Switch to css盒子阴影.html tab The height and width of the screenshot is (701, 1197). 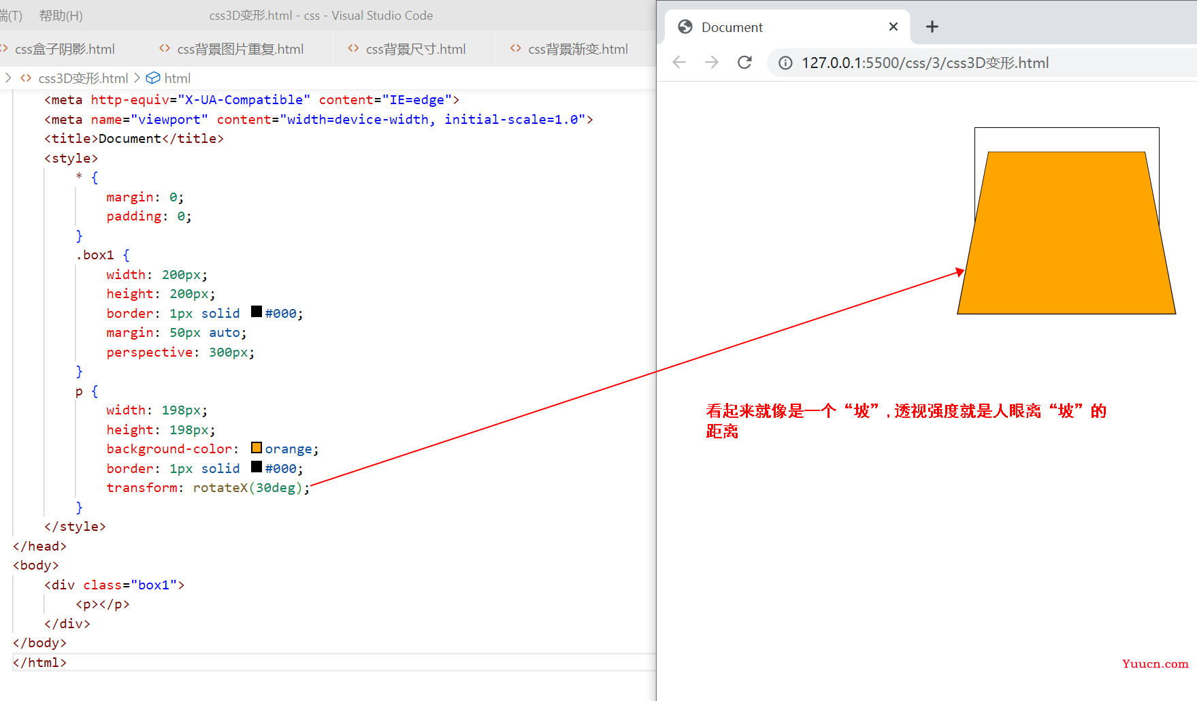pos(65,49)
